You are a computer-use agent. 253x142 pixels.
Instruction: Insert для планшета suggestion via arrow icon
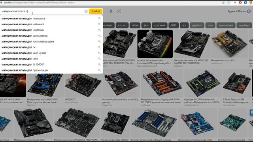99,19
